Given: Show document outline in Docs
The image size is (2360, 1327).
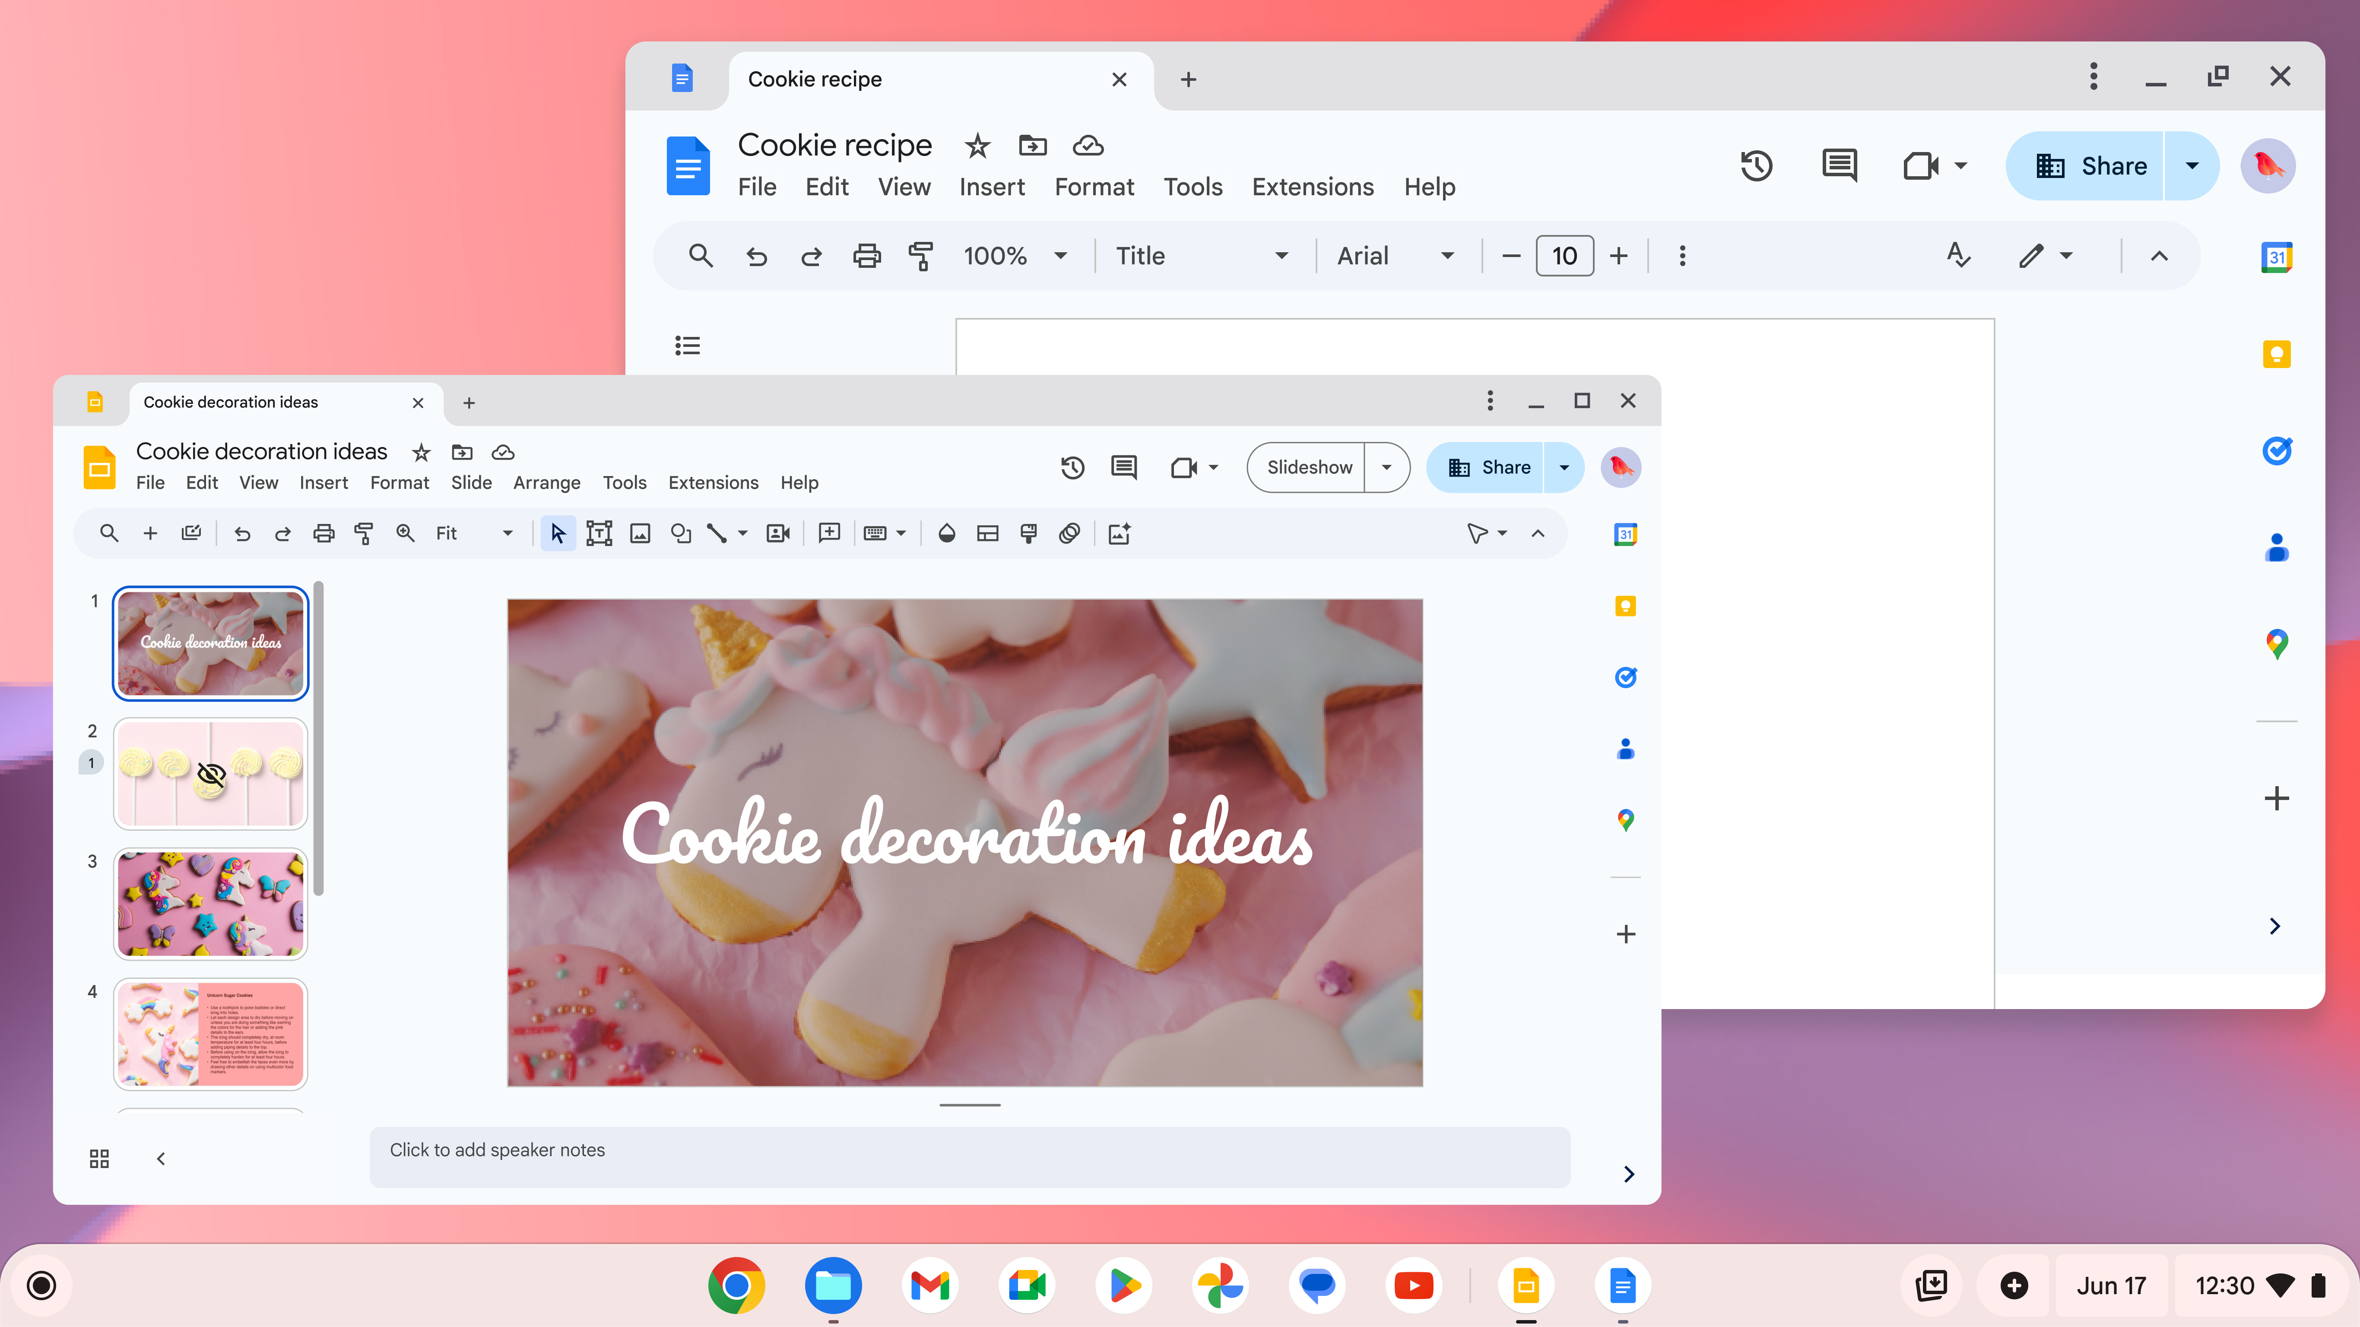Looking at the screenshot, I should click(x=687, y=346).
